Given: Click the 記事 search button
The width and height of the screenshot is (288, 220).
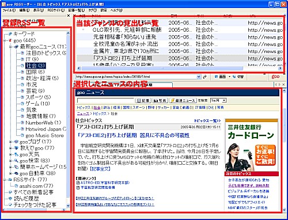Looking at the screenshot, I should [143, 100].
